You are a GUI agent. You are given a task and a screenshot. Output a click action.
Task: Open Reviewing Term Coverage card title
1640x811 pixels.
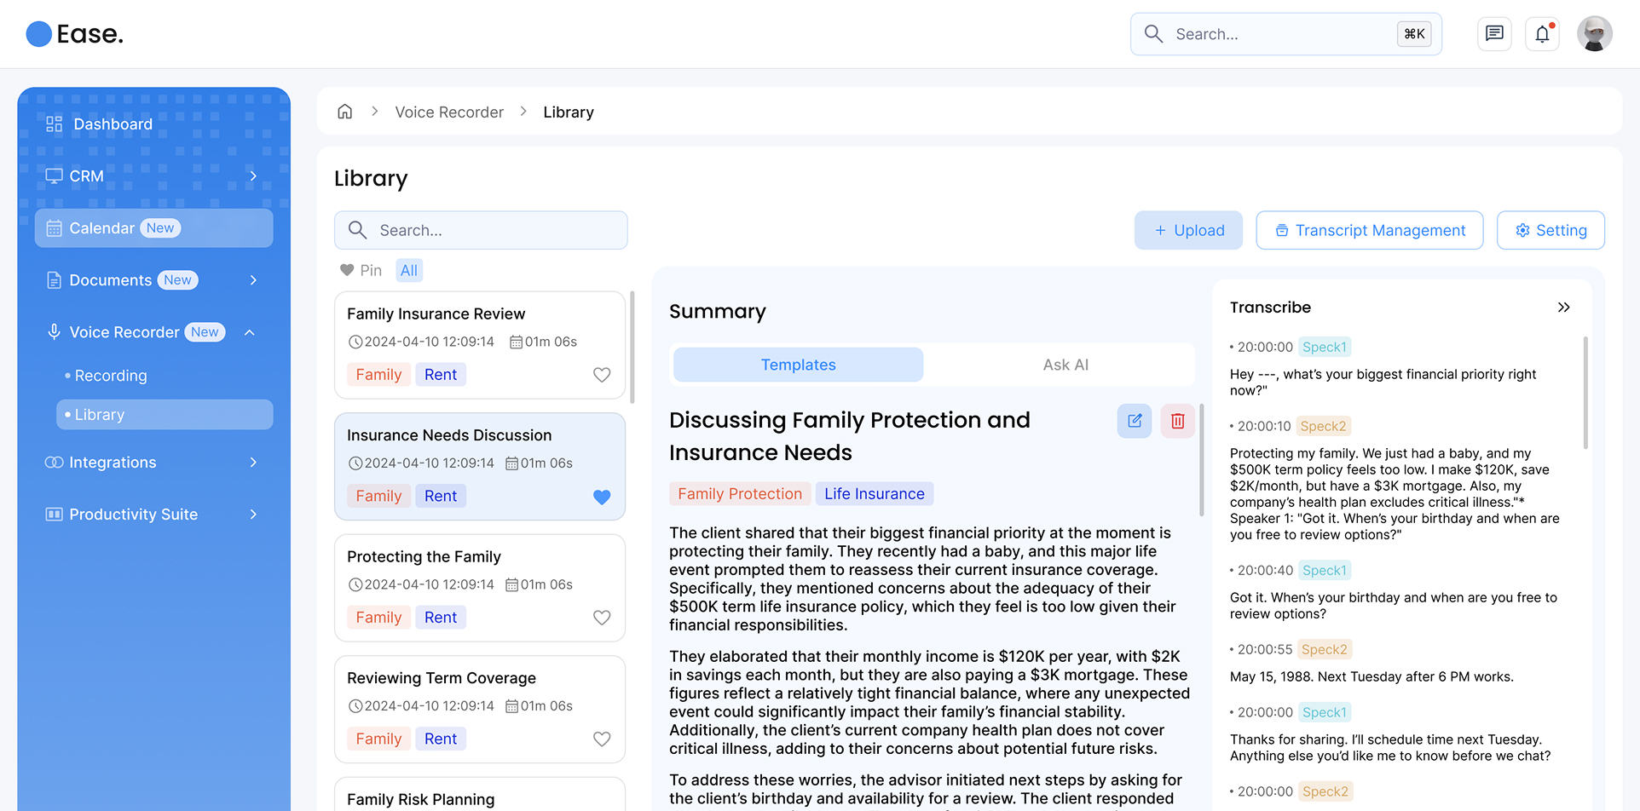[x=442, y=678]
